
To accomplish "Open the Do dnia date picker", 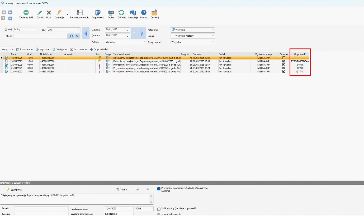I will pos(128,36).
